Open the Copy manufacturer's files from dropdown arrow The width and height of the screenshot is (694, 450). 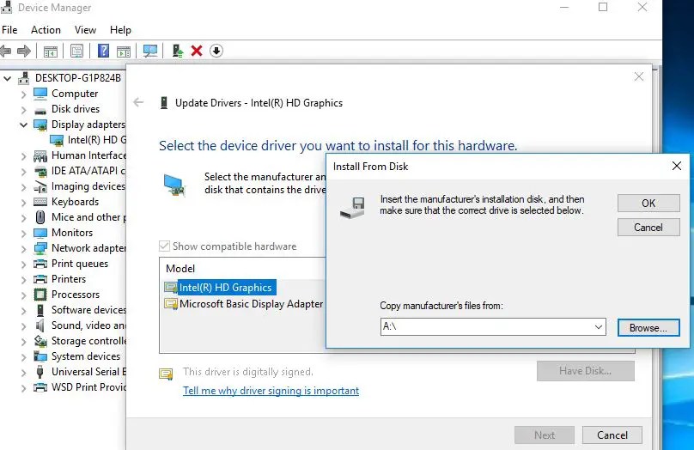599,327
